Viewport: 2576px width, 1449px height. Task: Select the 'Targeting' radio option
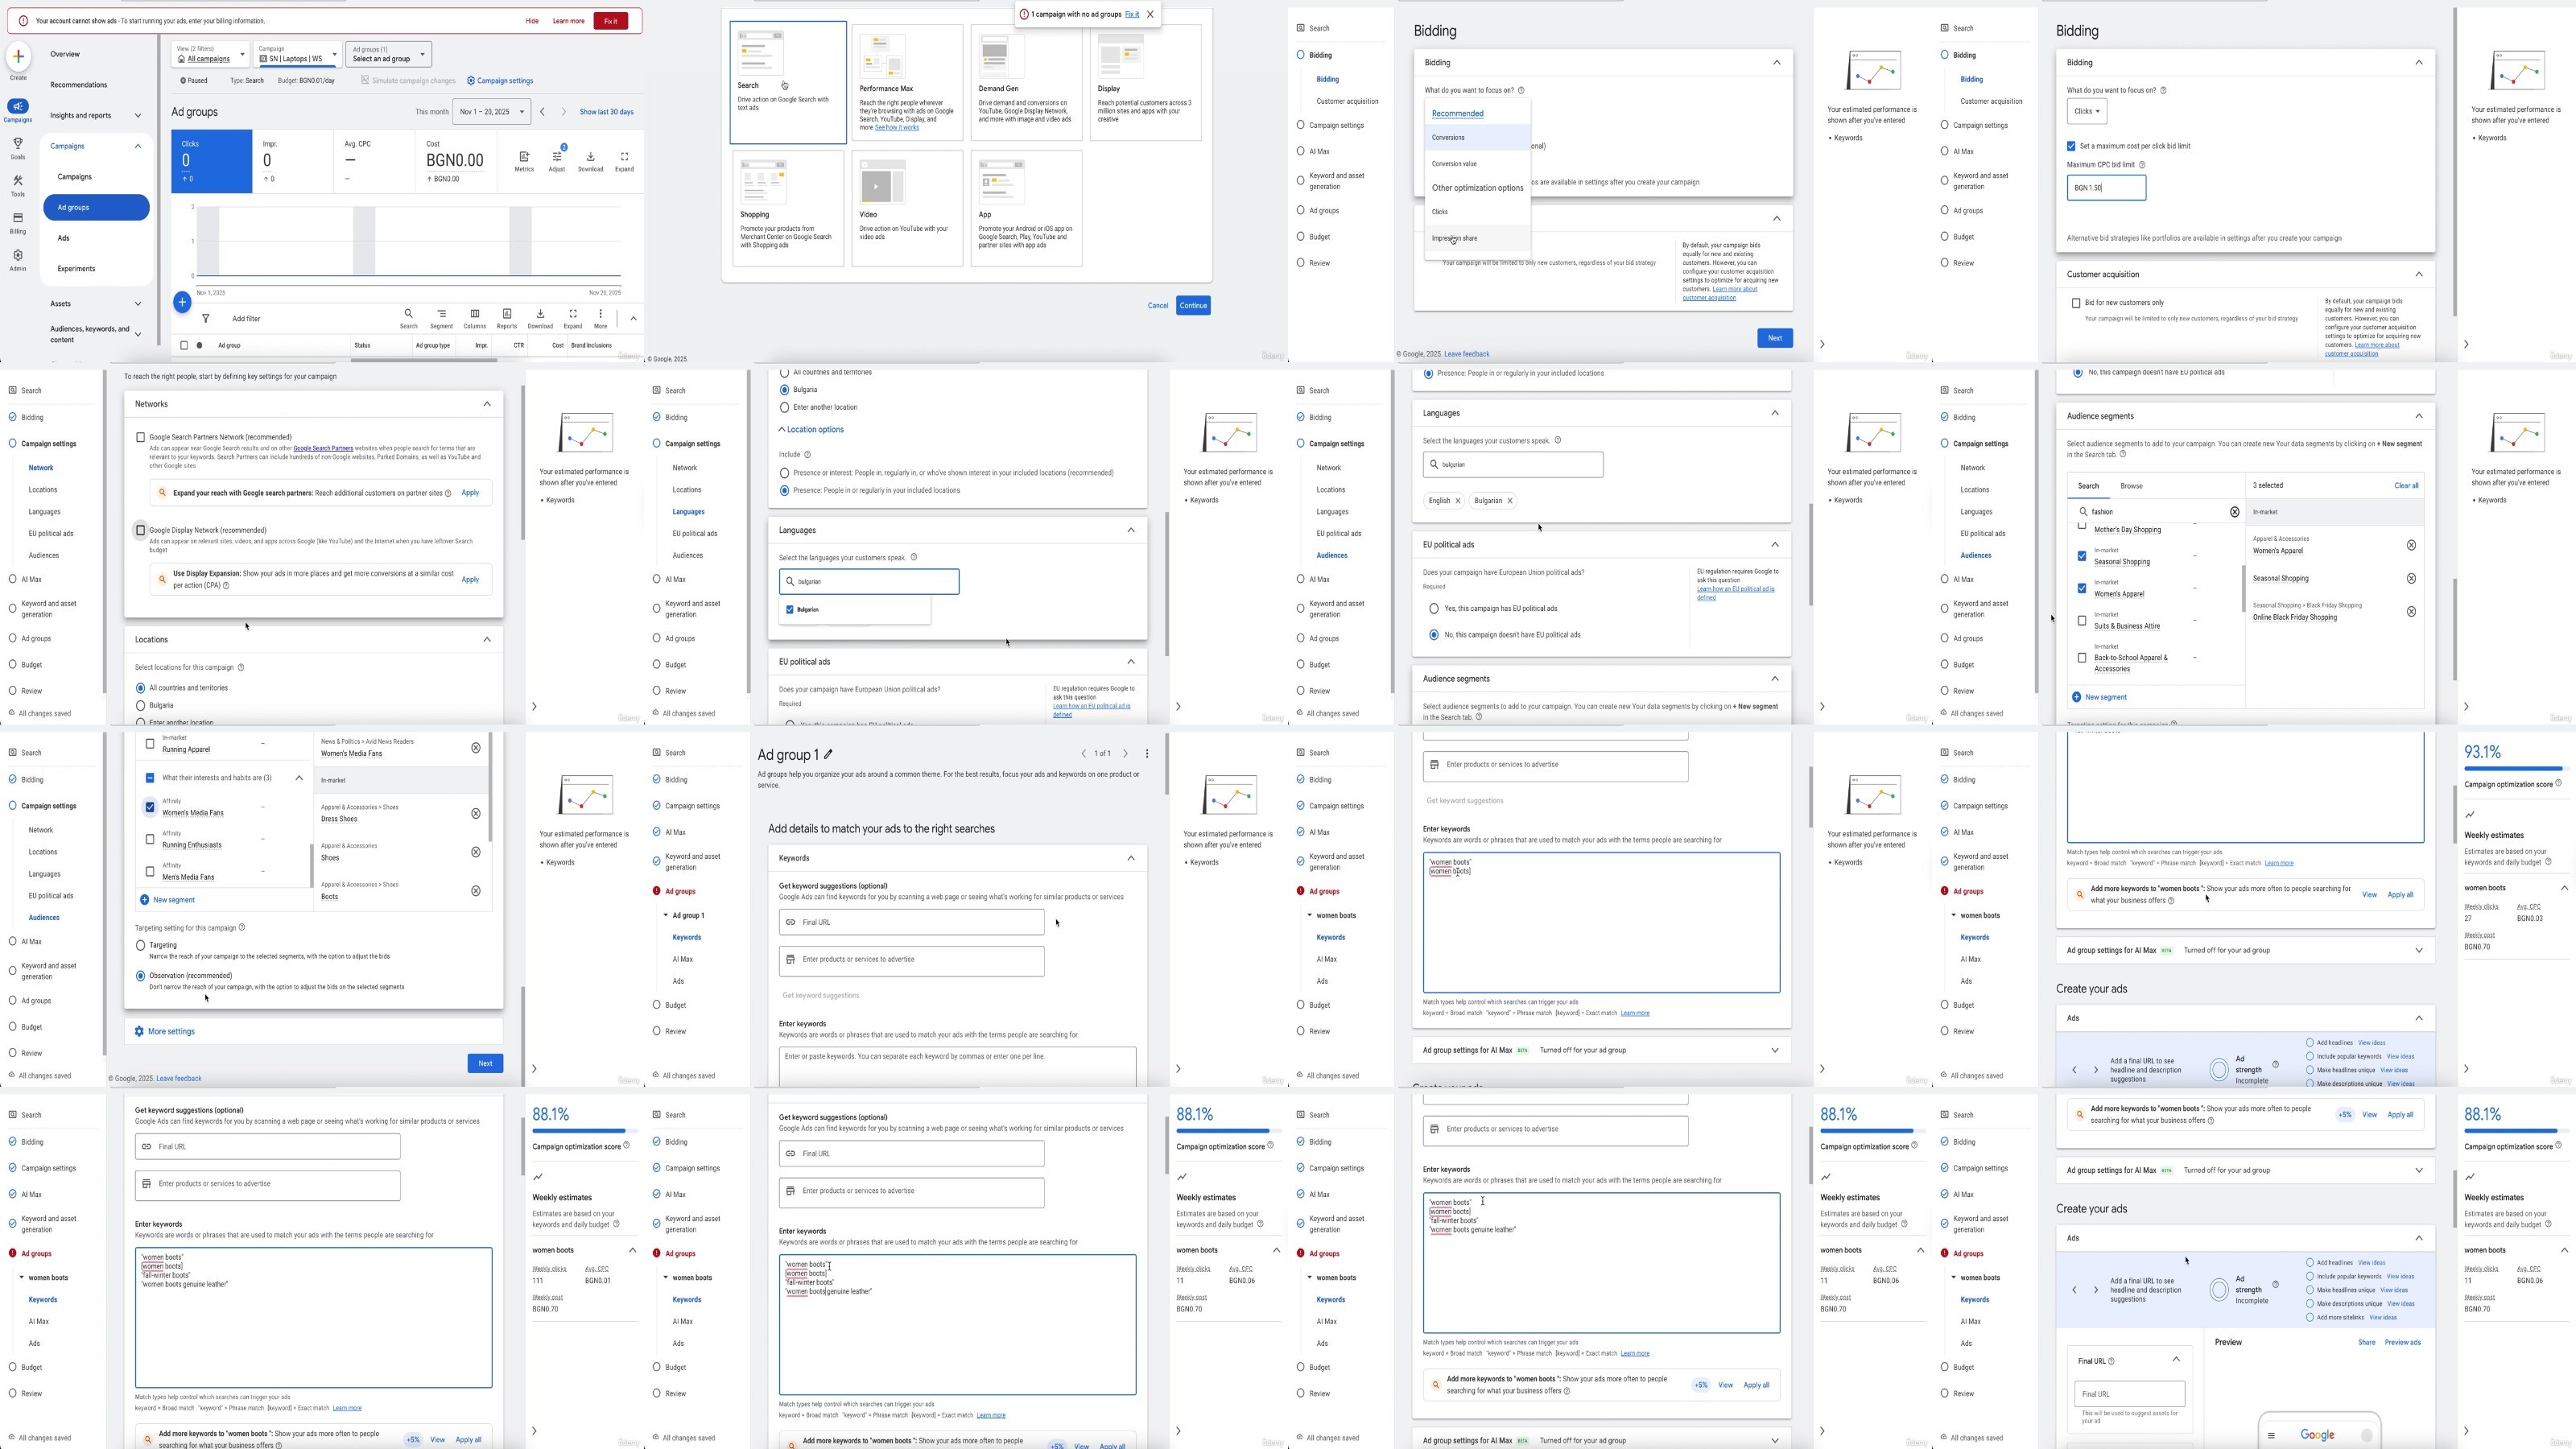[x=141, y=945]
